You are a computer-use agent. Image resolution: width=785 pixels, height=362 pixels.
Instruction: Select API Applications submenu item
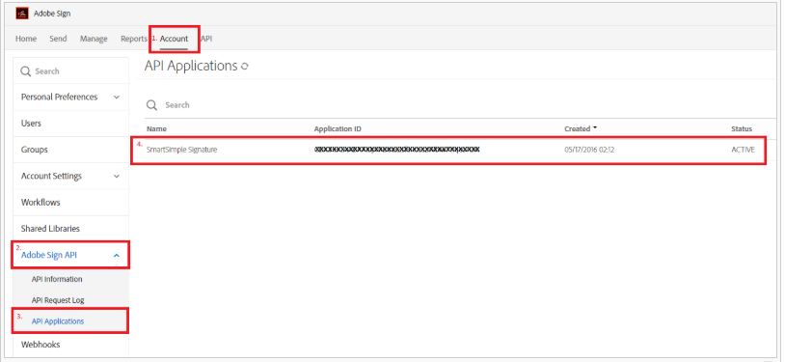click(58, 321)
